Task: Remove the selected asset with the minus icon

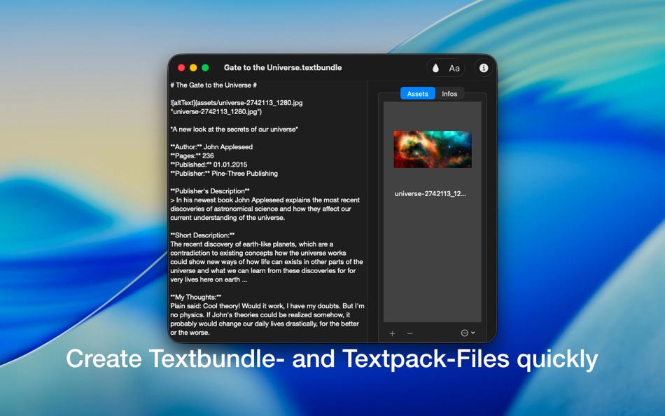Action: (x=410, y=333)
